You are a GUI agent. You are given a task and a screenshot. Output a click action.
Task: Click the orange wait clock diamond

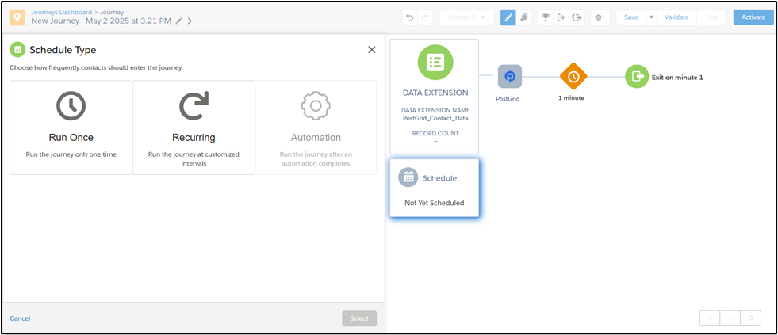click(x=573, y=77)
